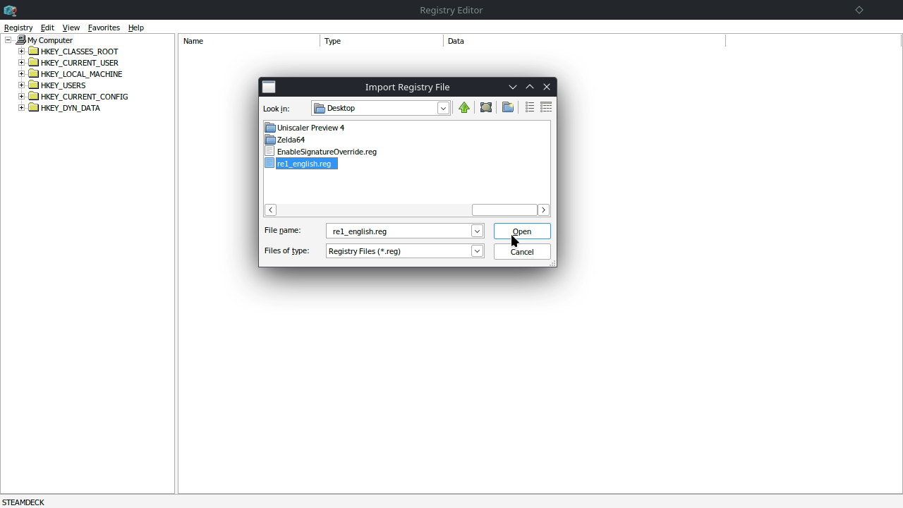The height and width of the screenshot is (508, 903).
Task: Select EnableSignatureOverride.reg file
Action: 326,152
